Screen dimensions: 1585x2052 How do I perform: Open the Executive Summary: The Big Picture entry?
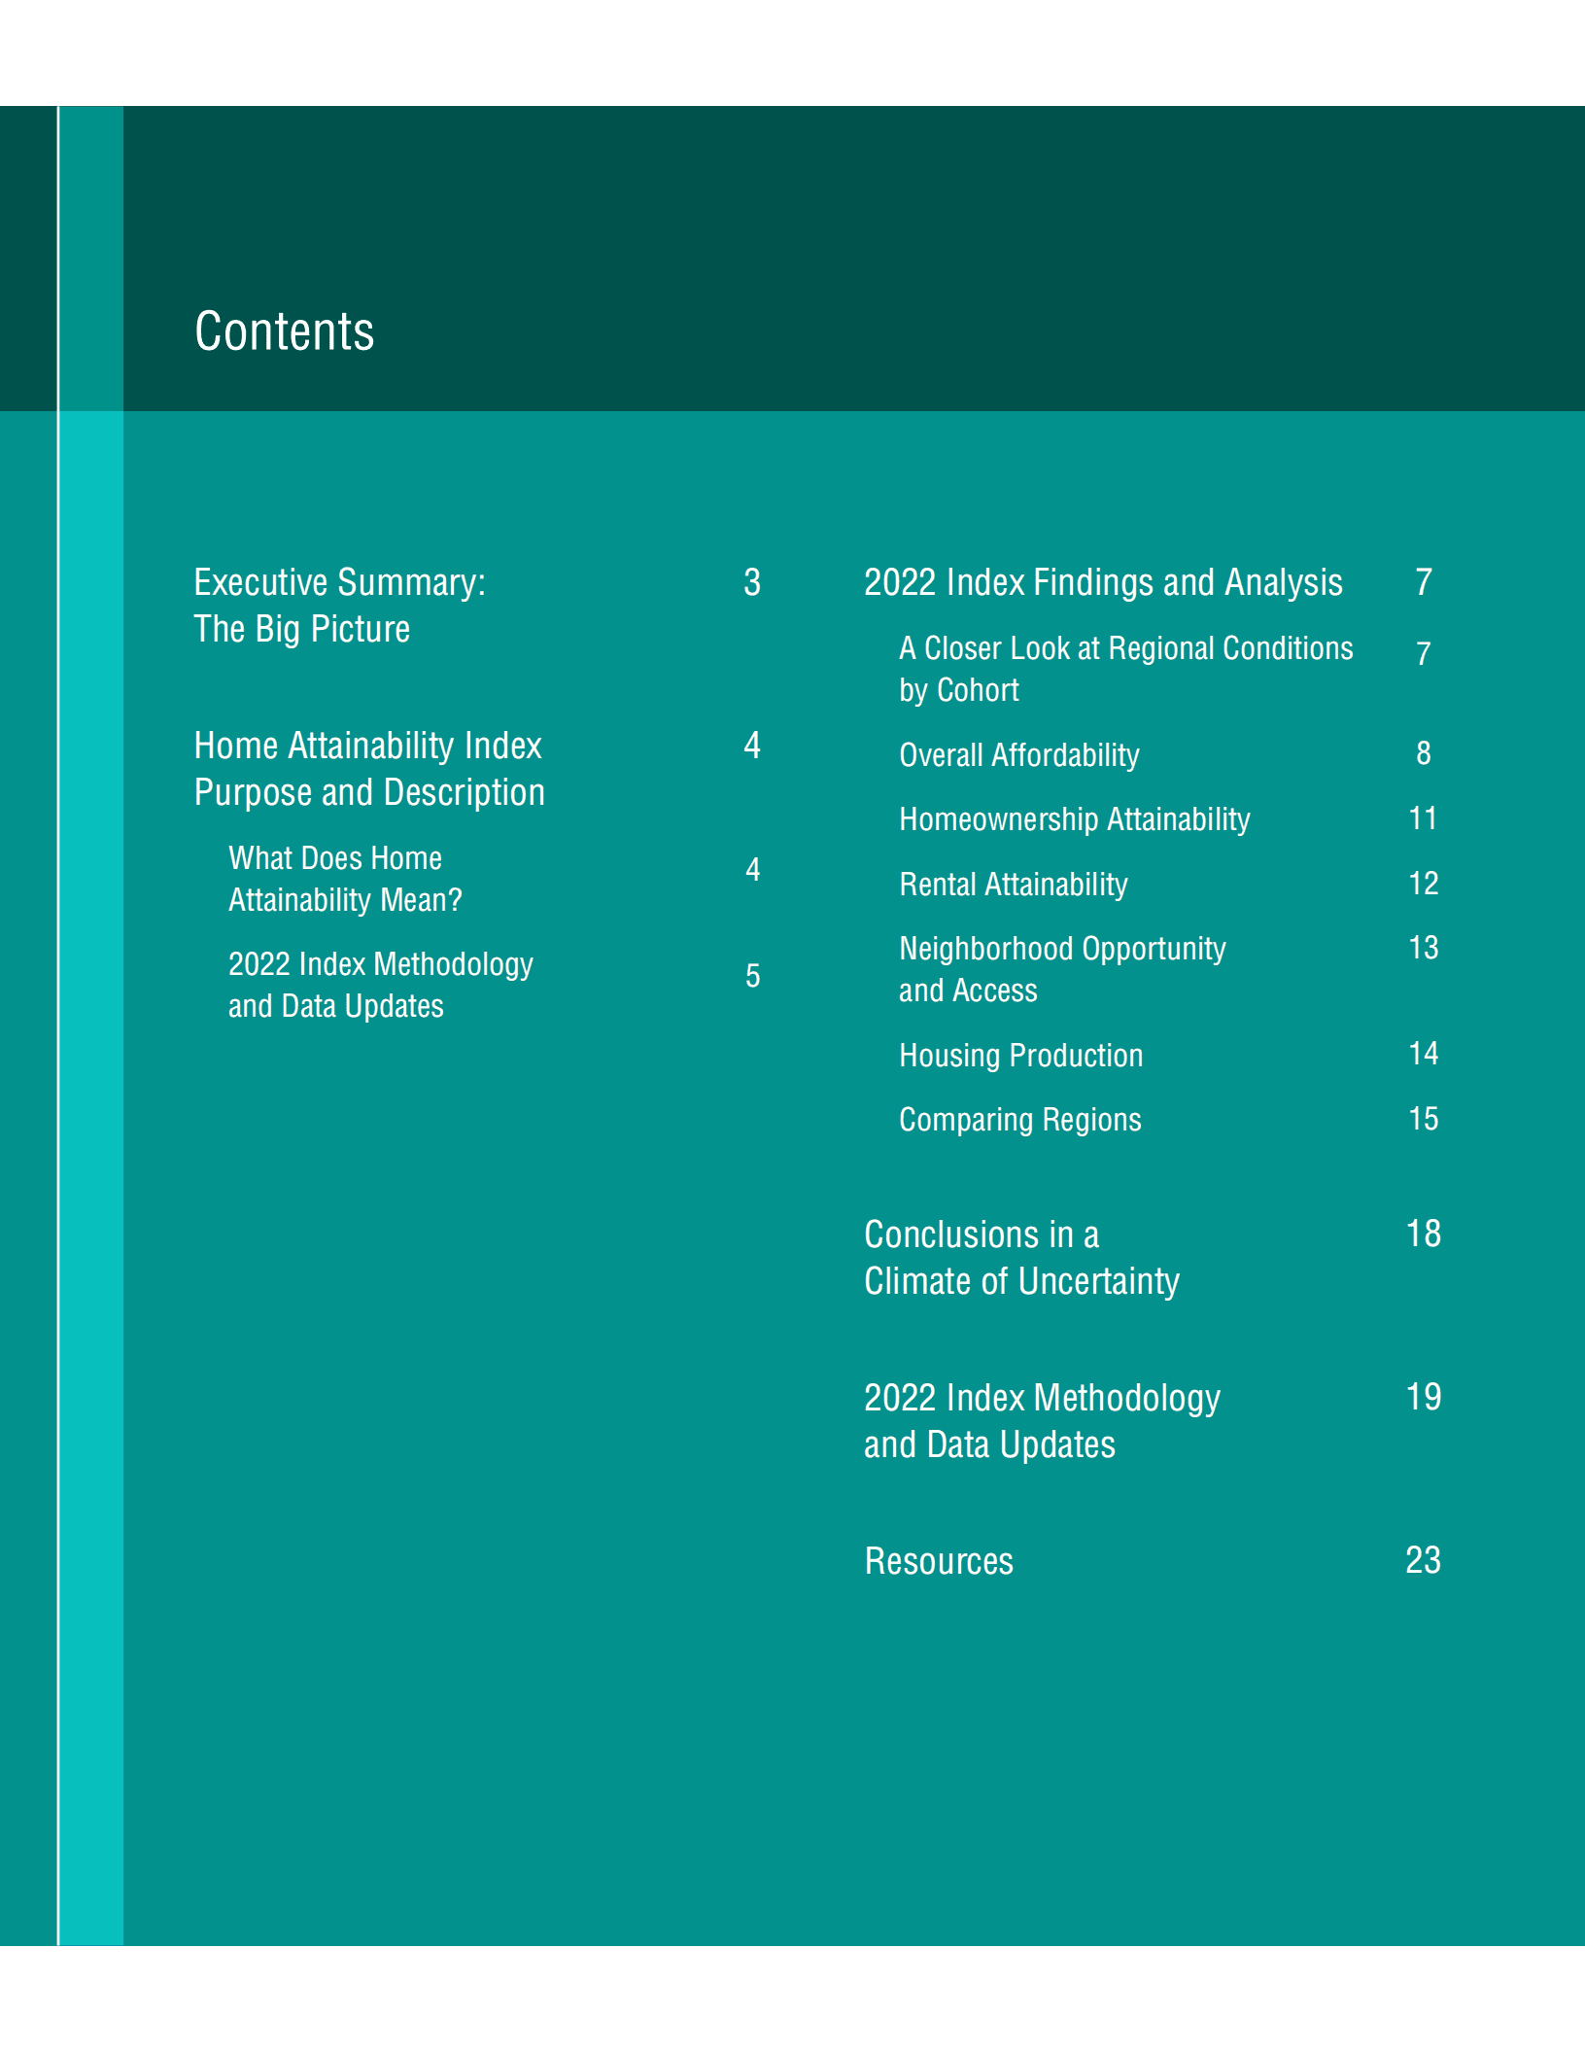coord(339,605)
